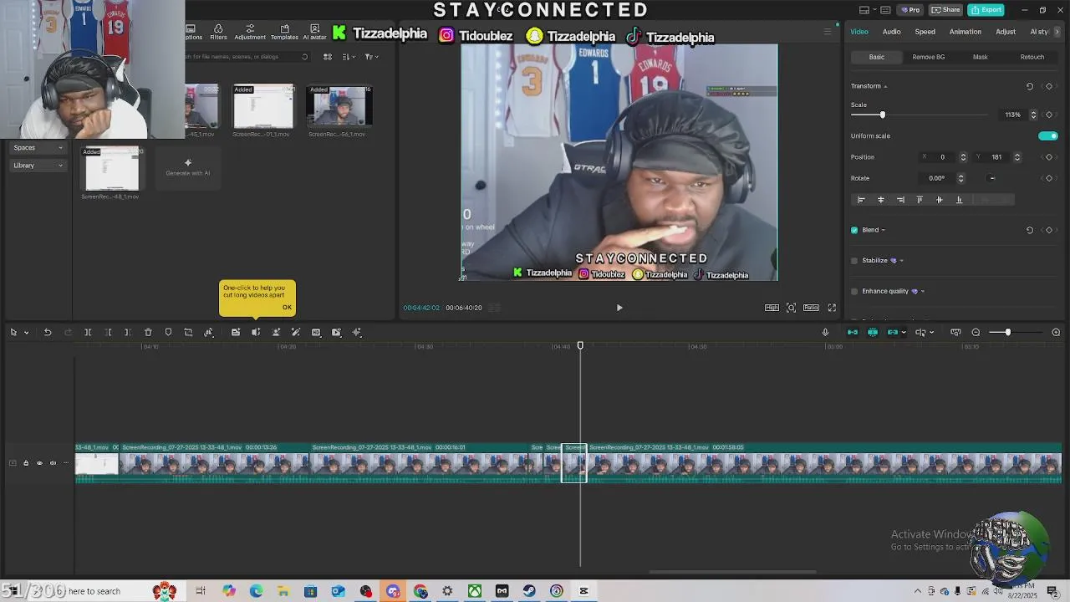This screenshot has height=602, width=1070.
Task: Open the Retouch sub-tab
Action: 1032,57
